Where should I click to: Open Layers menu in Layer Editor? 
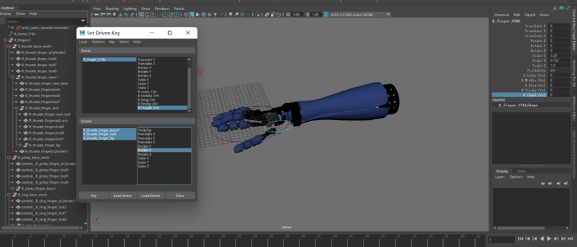click(500, 177)
